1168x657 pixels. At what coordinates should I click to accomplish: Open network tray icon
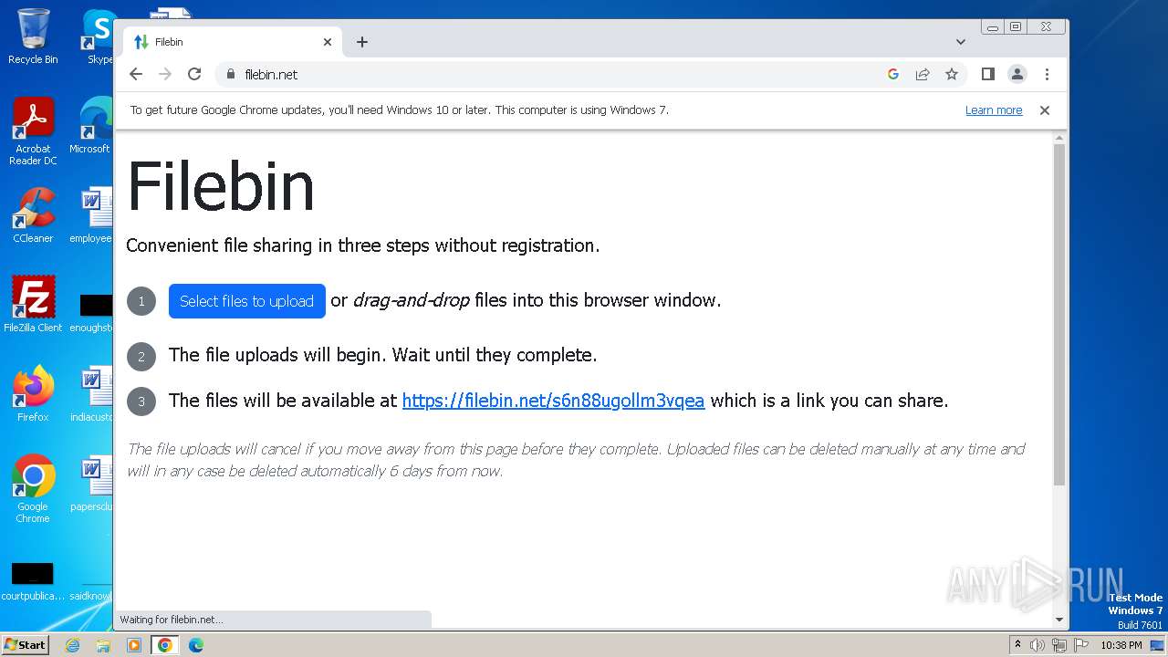1058,645
